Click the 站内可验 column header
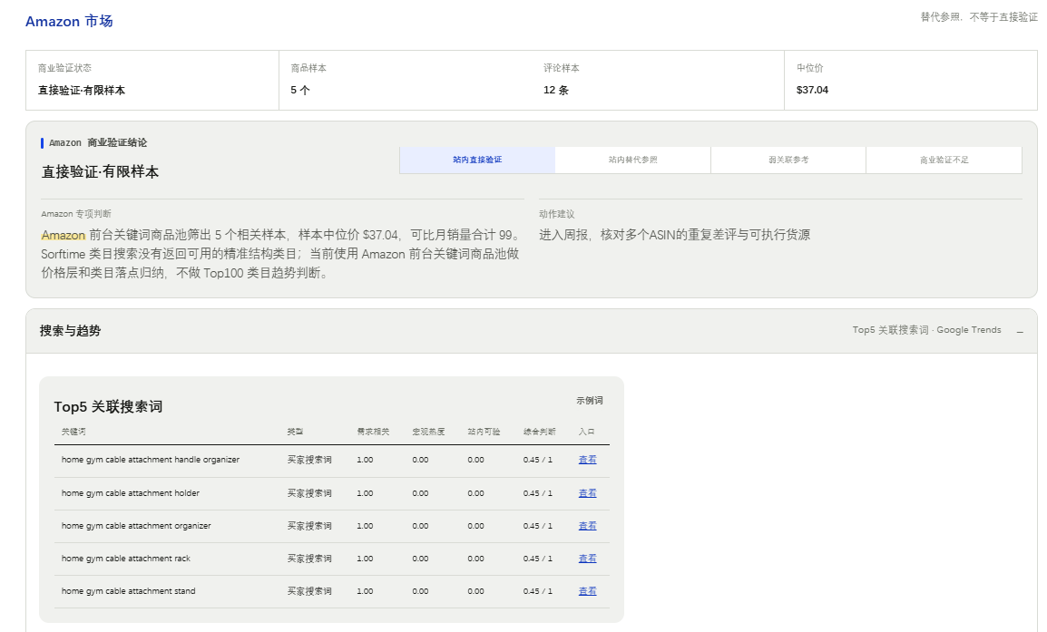 click(484, 432)
